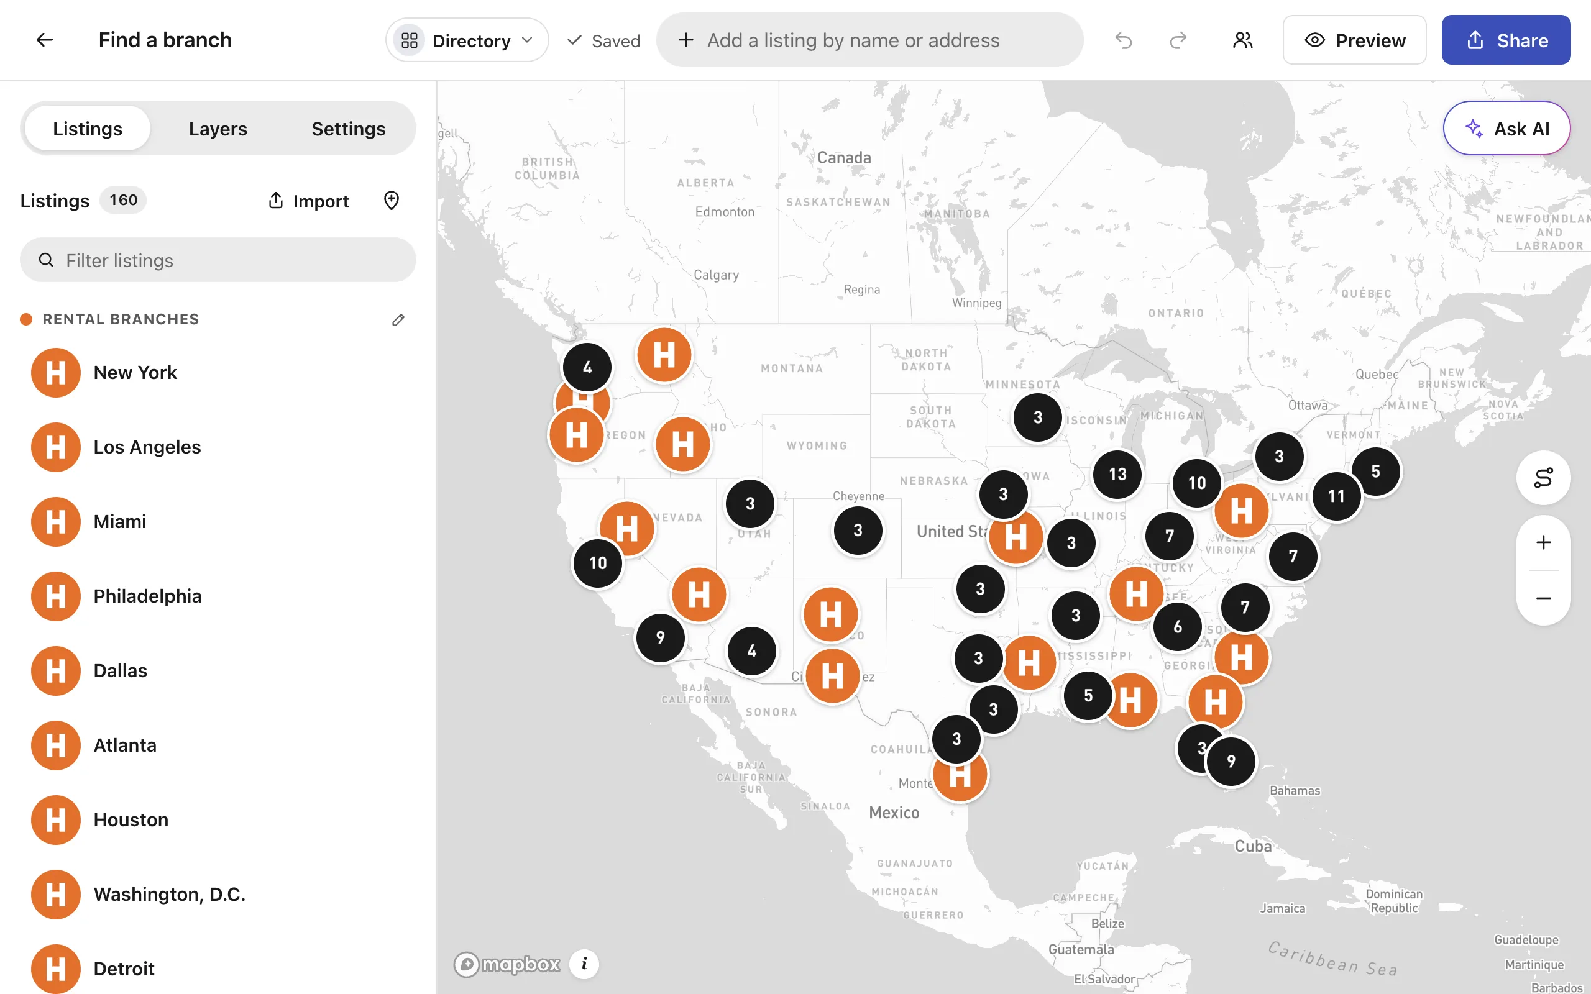Click the Mapbox logo link
1591x994 pixels.
coord(507,964)
